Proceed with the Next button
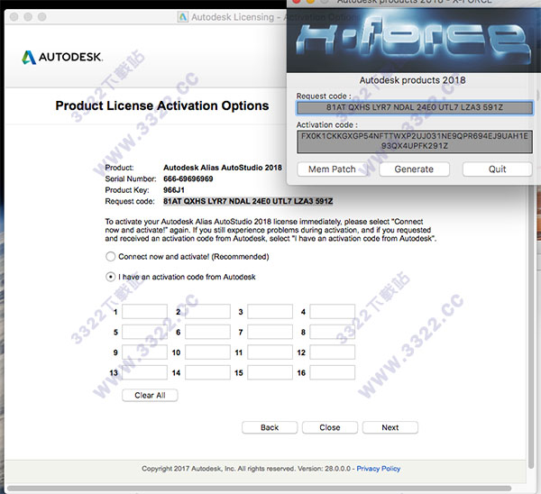The width and height of the screenshot is (541, 494). pyautogui.click(x=390, y=427)
